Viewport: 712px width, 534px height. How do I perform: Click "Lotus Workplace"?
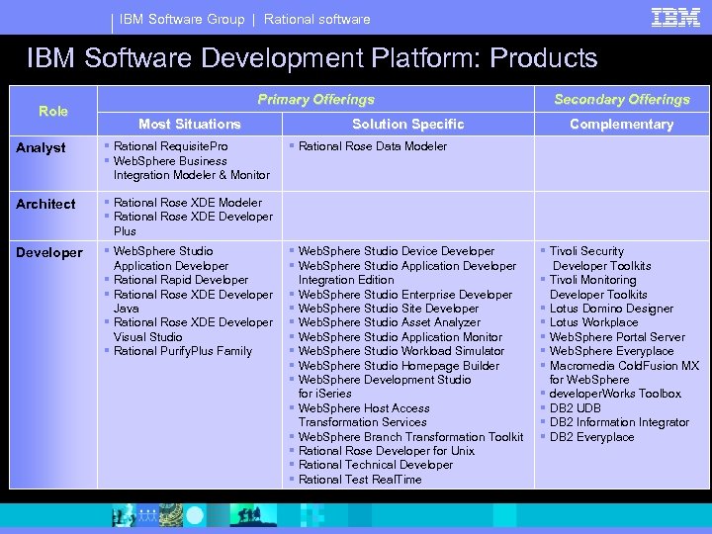pos(594,322)
